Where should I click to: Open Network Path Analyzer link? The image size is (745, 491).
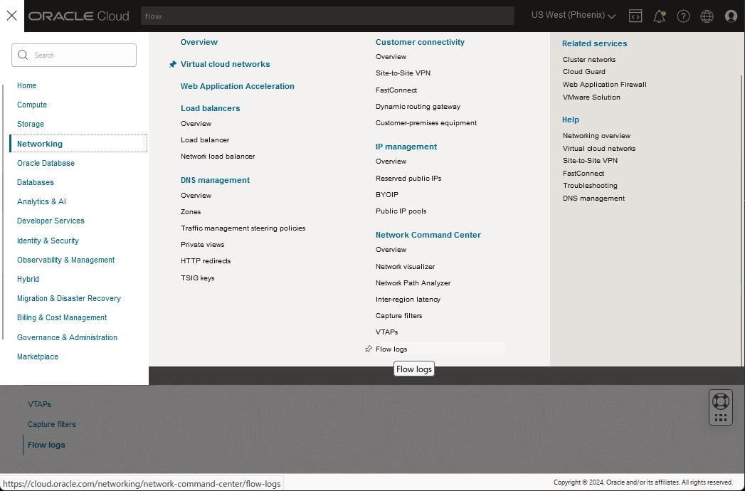[413, 283]
